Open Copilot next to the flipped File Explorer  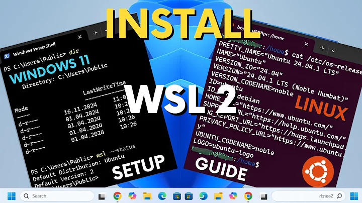[x=233, y=196]
